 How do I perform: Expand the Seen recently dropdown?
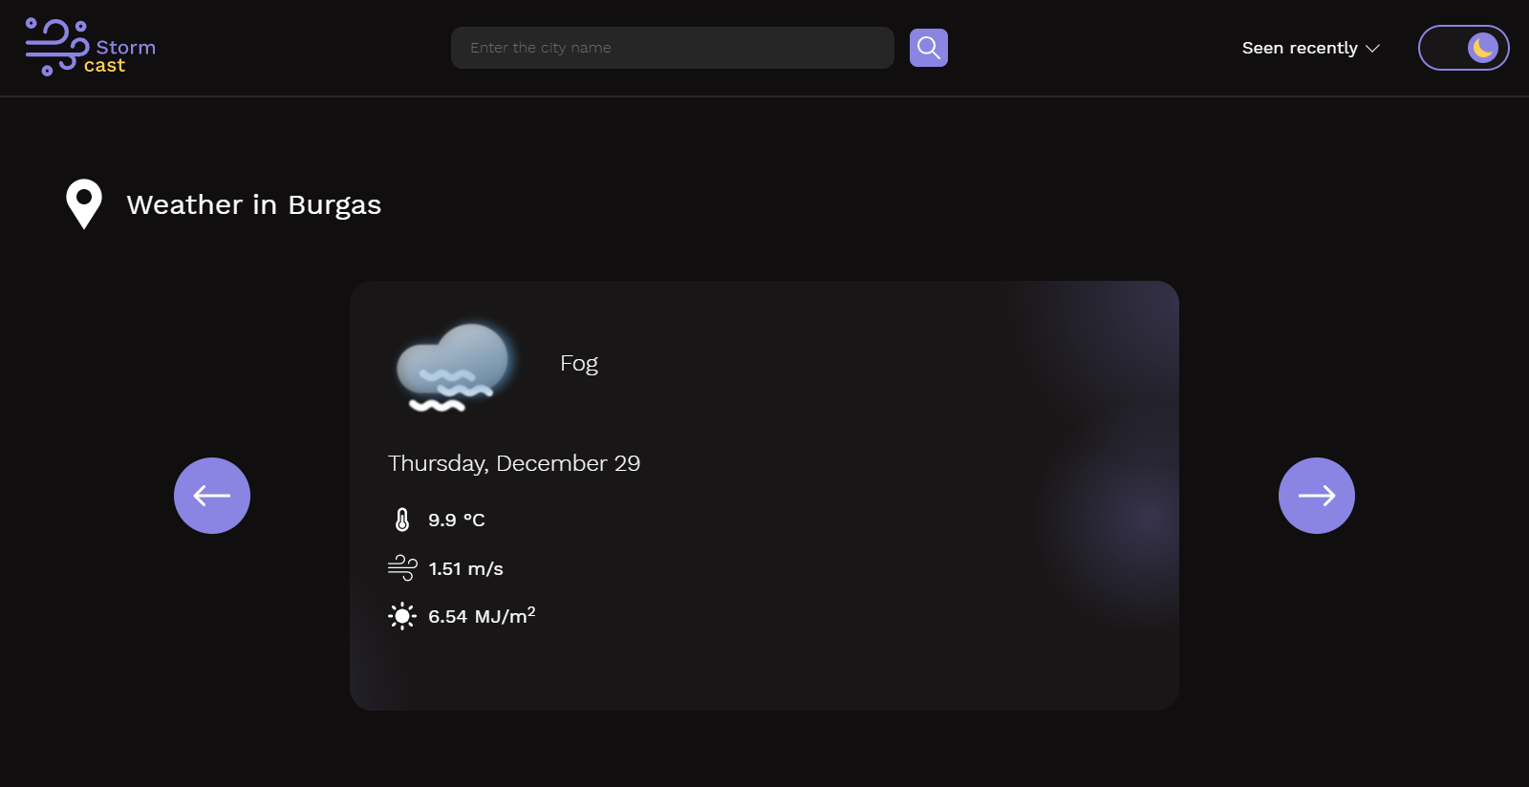(1311, 48)
